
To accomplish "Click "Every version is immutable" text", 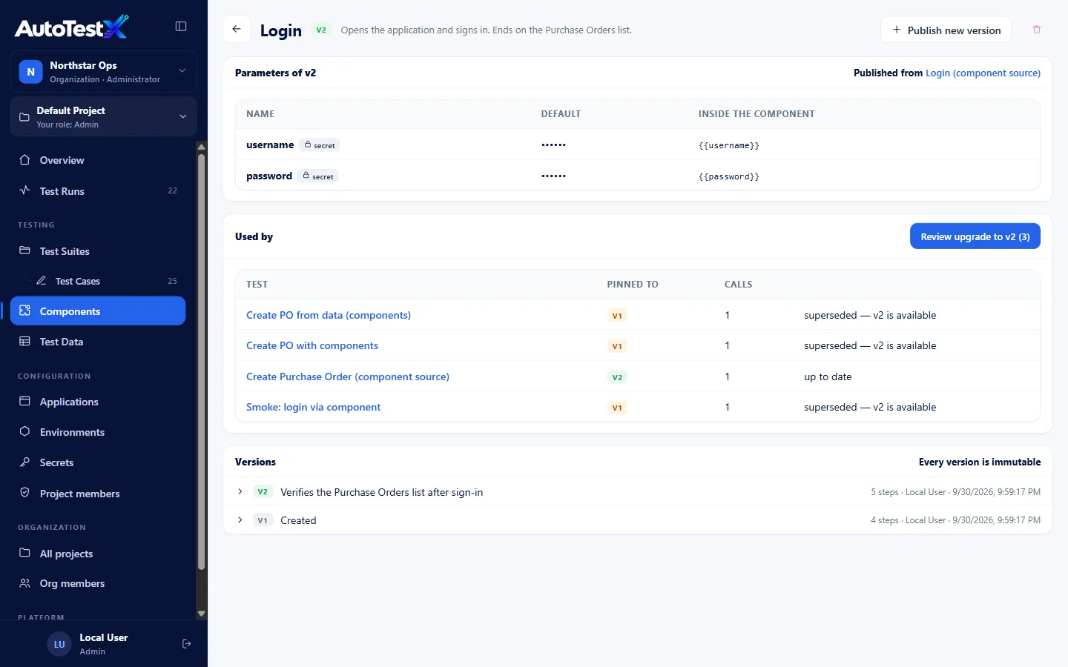I will click(x=980, y=462).
